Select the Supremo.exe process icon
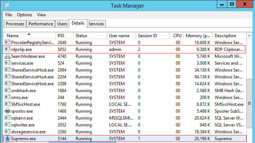The image size is (255, 143). click(x=7, y=138)
